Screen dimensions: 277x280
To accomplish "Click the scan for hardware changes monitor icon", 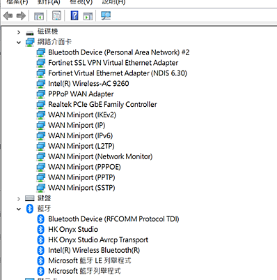I will (106, 15).
